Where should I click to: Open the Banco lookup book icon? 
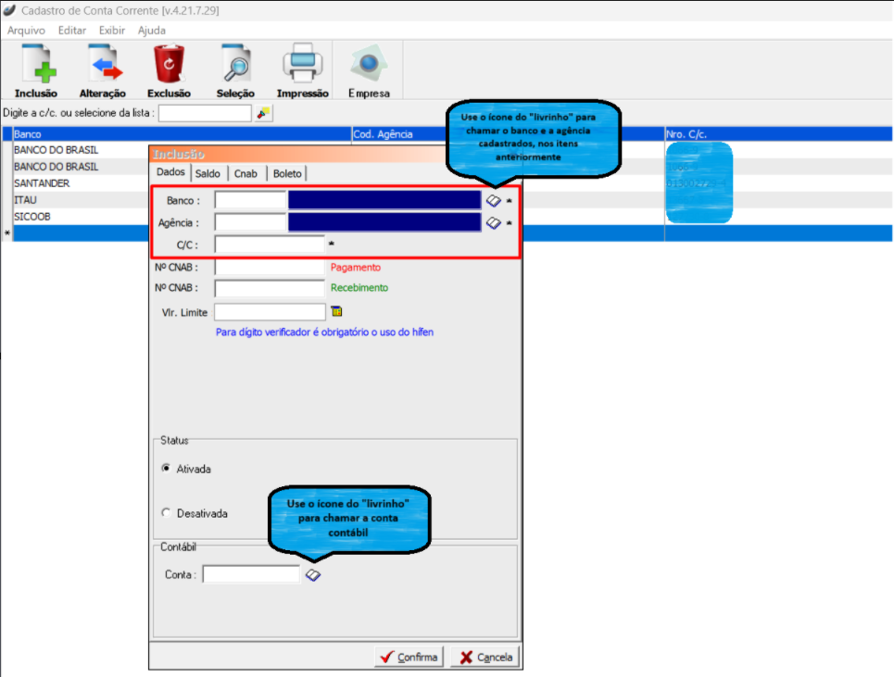pyautogui.click(x=494, y=200)
